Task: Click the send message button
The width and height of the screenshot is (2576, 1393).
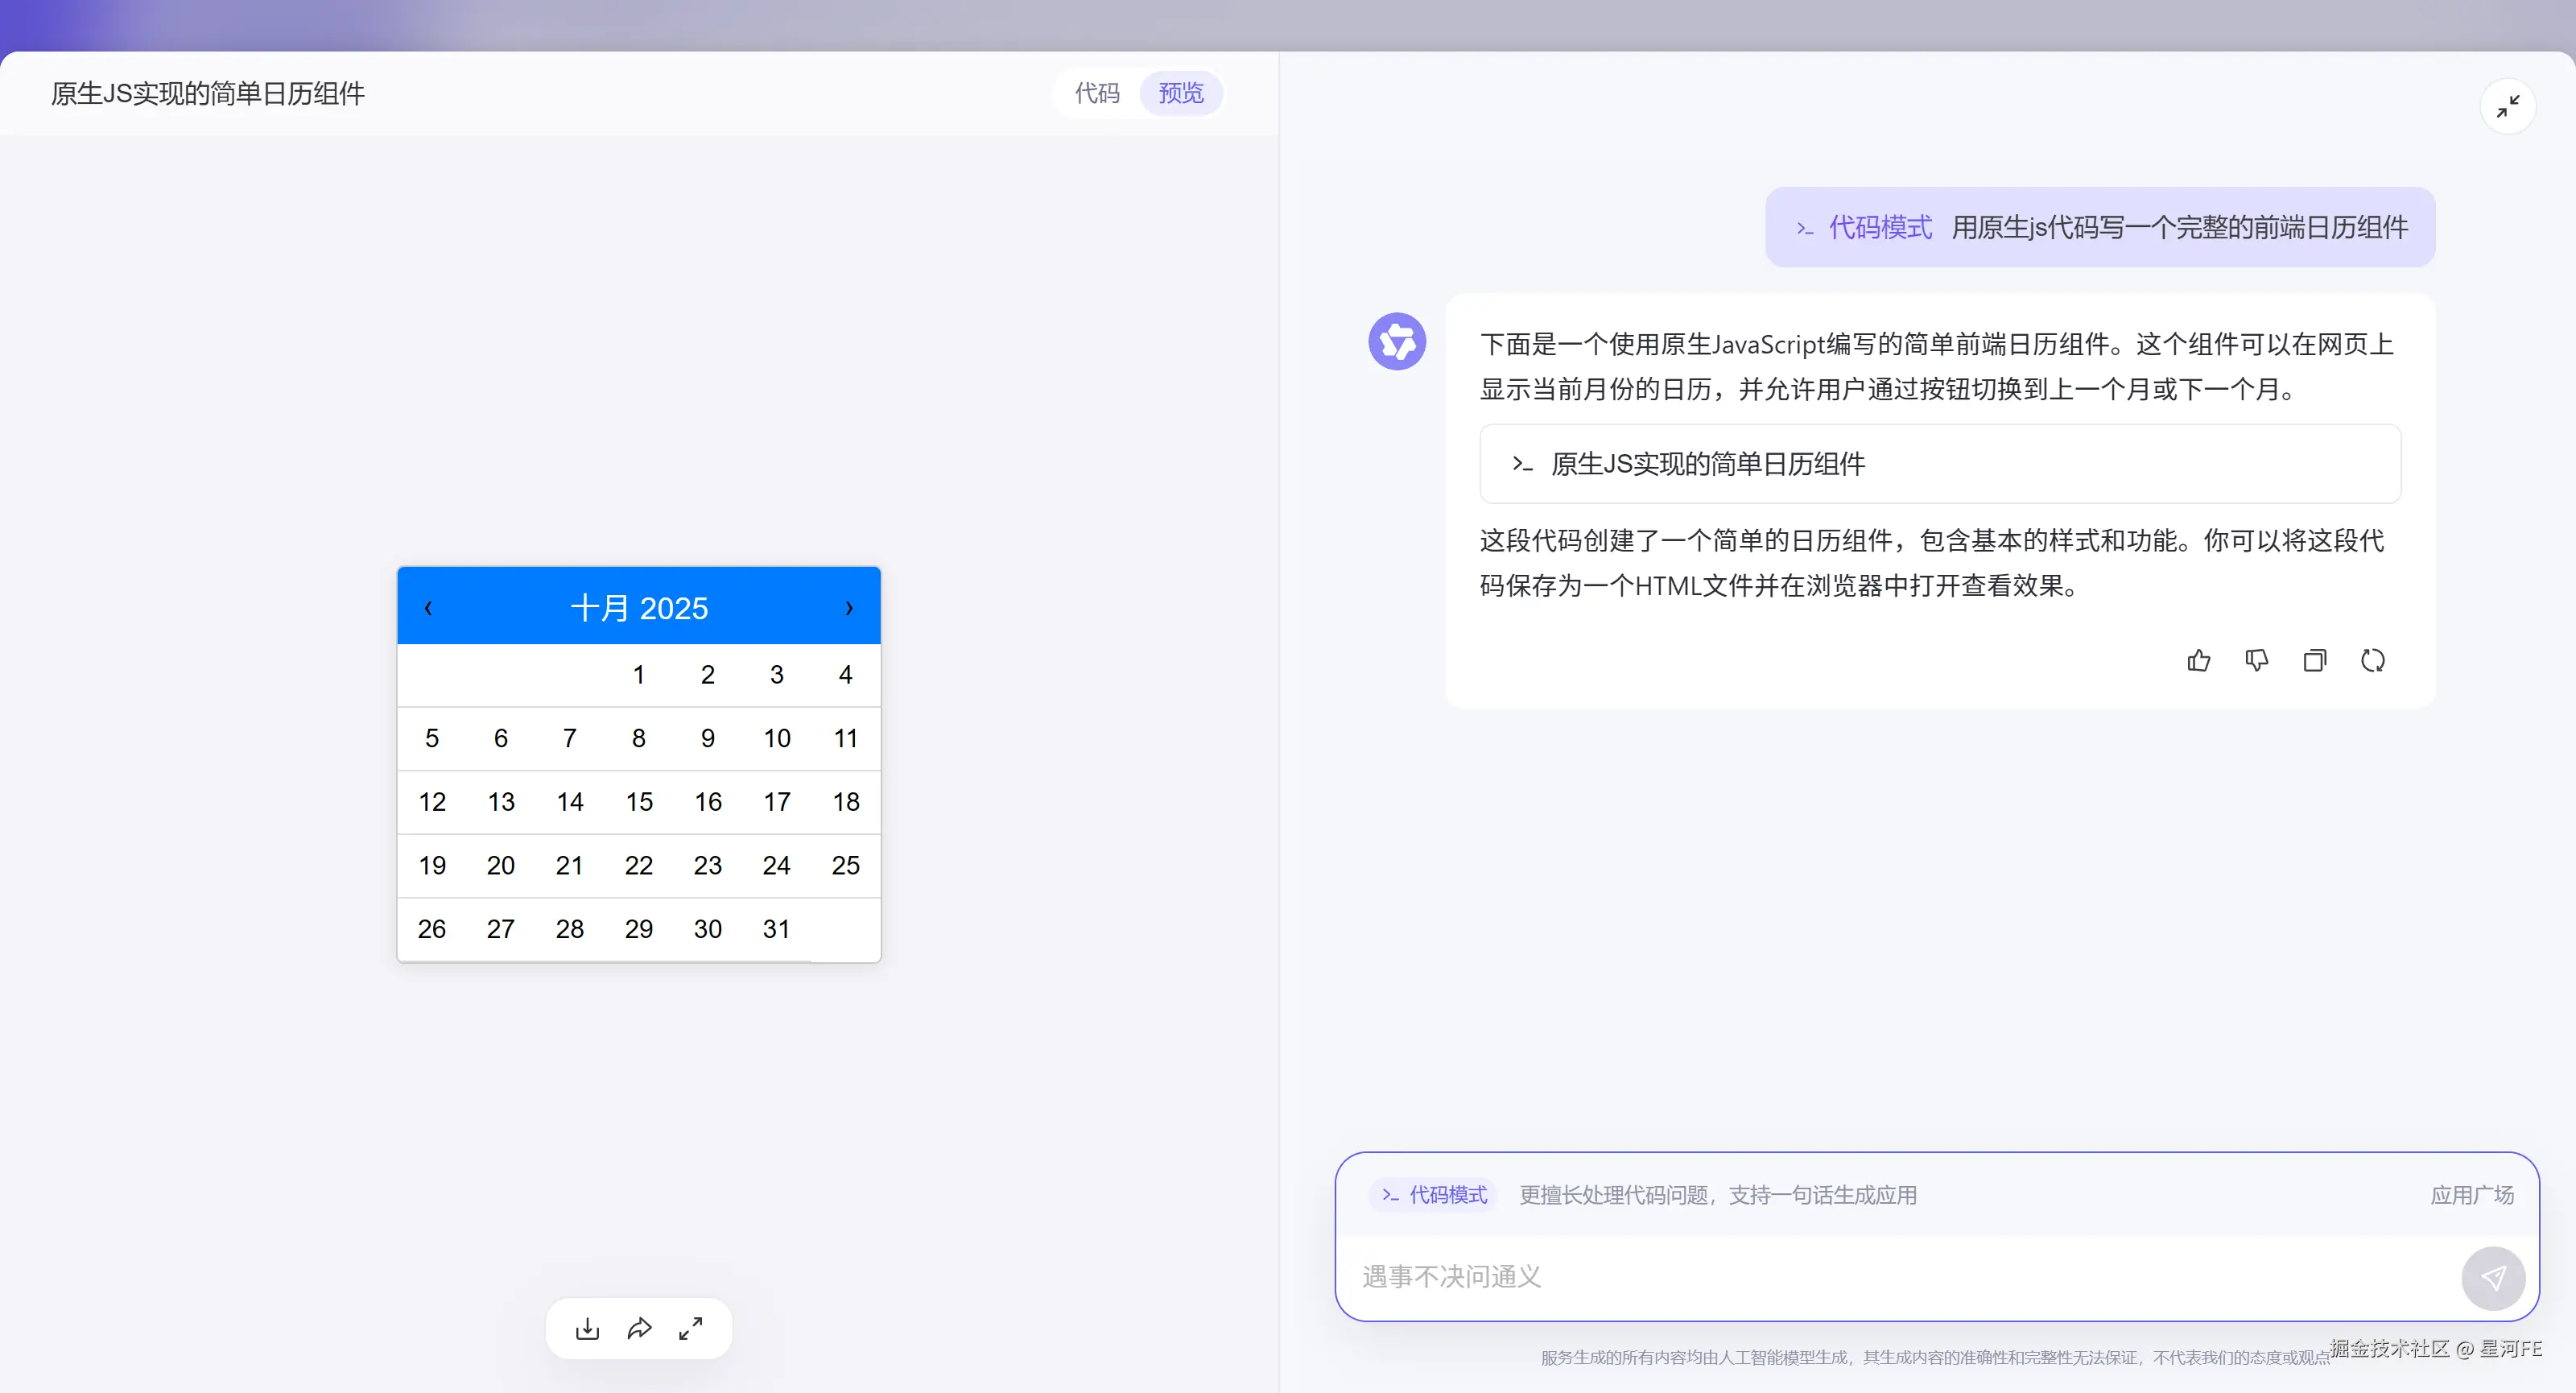Action: tap(2493, 1278)
